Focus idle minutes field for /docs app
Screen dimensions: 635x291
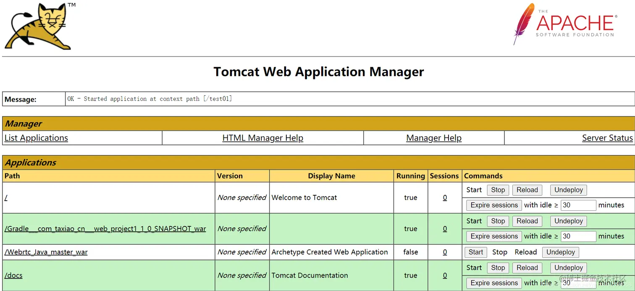578,283
